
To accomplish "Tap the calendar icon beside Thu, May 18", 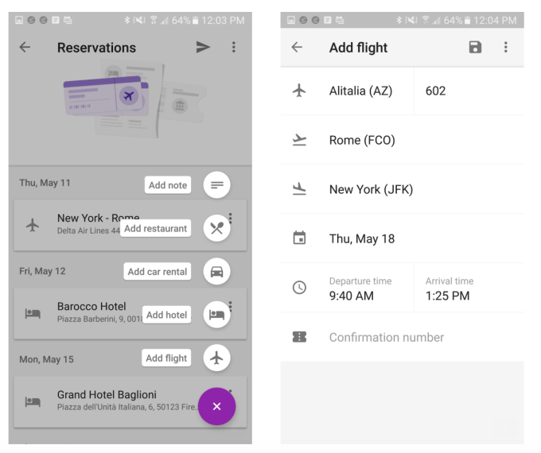I will pos(299,238).
